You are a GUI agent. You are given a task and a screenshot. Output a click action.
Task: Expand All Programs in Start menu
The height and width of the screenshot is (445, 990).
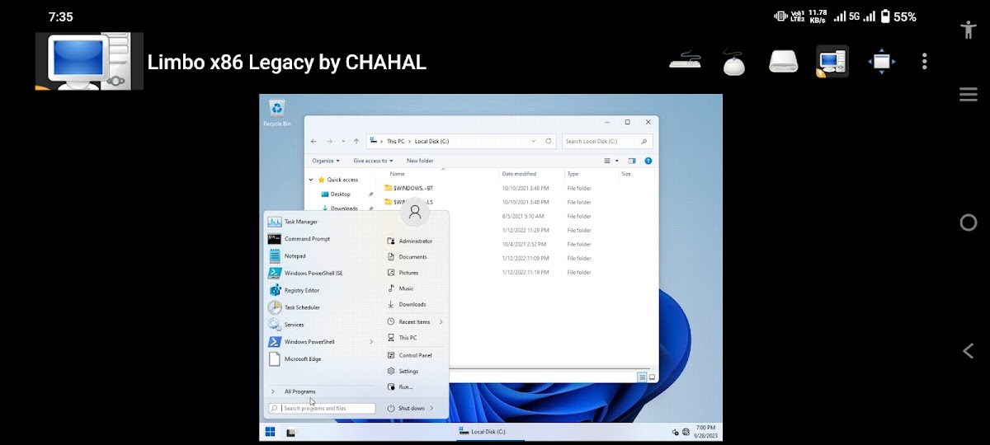[x=299, y=391]
